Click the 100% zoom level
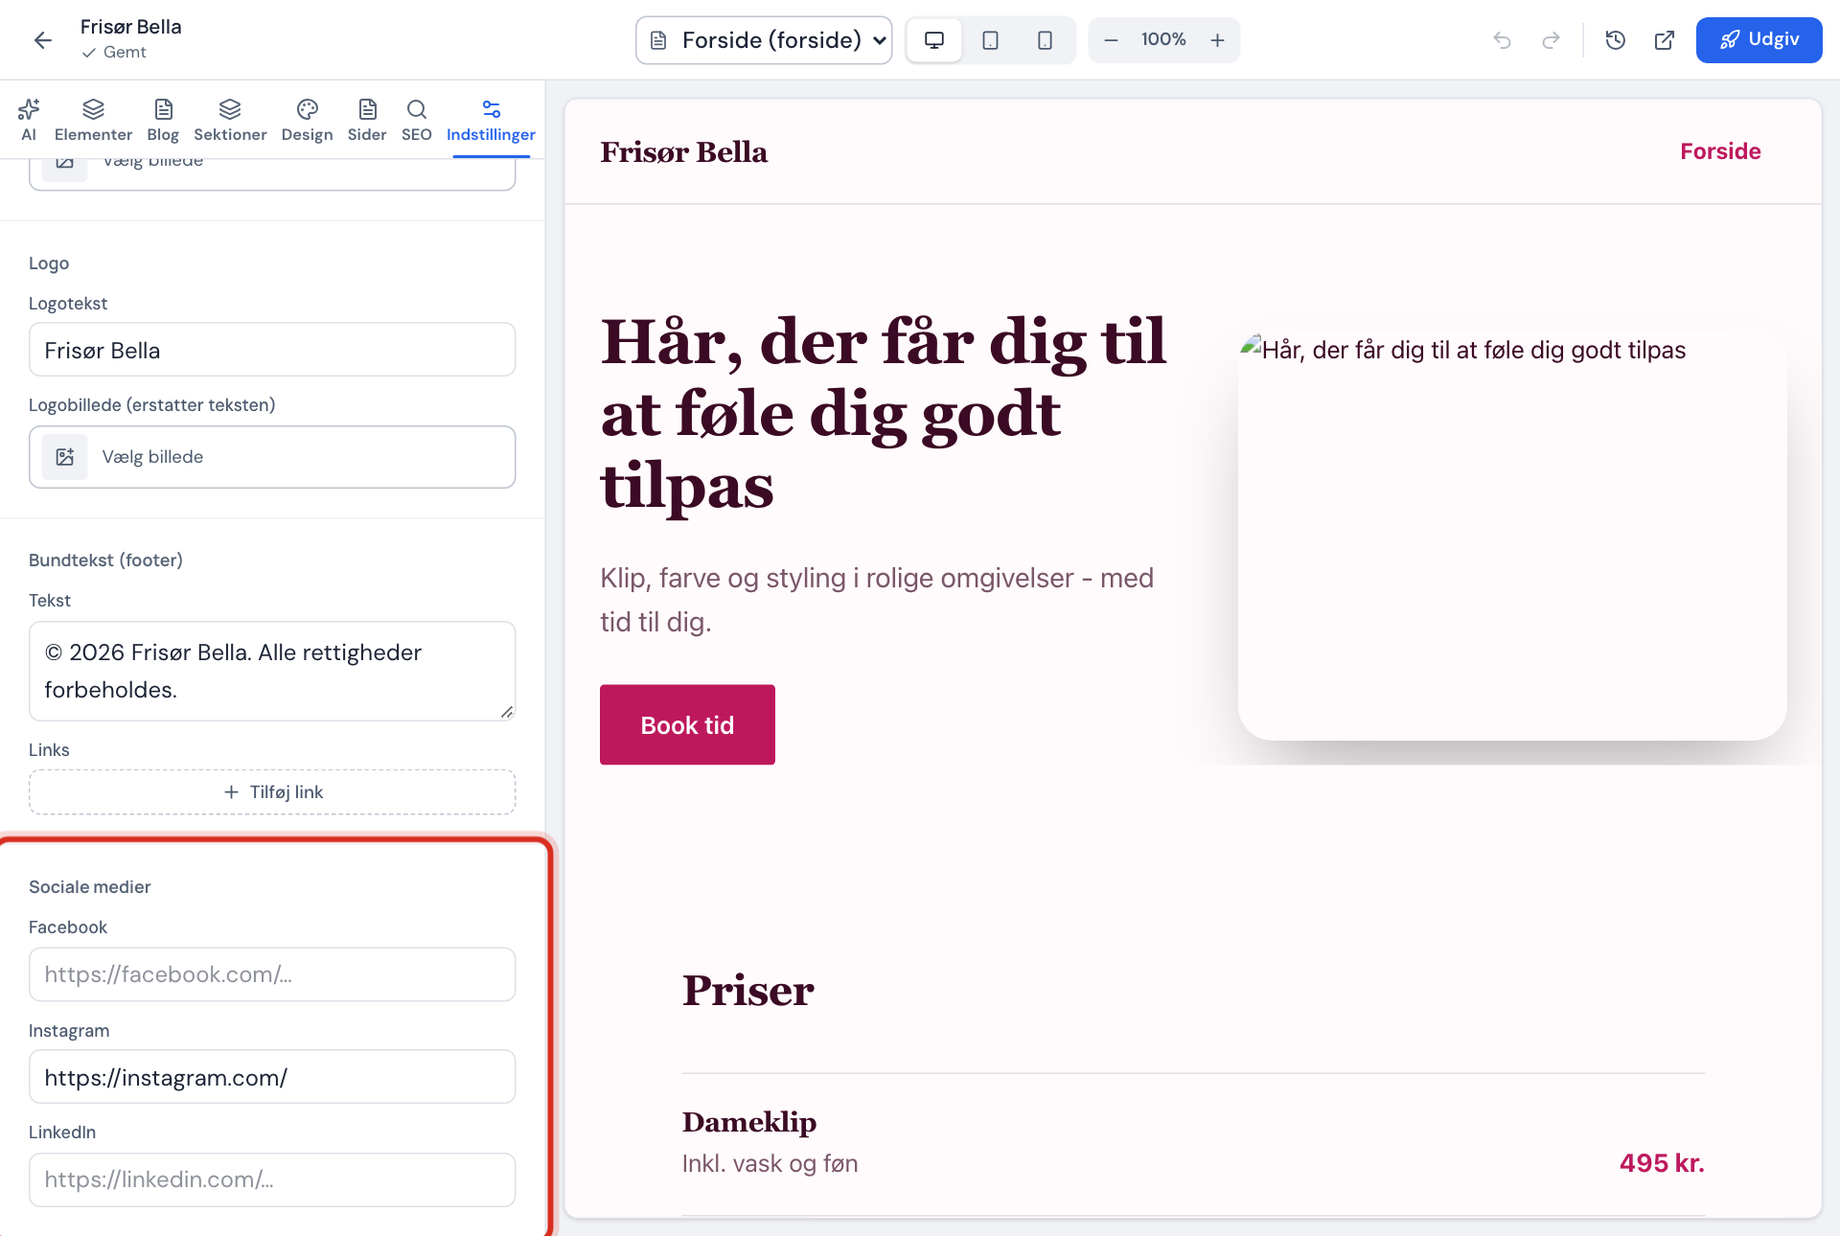The width and height of the screenshot is (1840, 1236). pyautogui.click(x=1163, y=39)
